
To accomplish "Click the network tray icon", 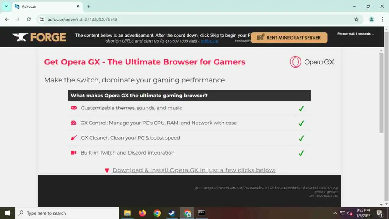I will [x=343, y=213].
